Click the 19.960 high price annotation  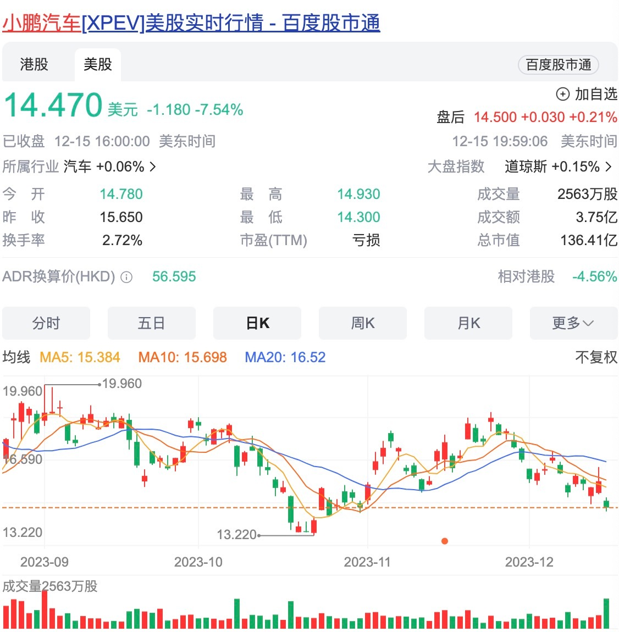pyautogui.click(x=122, y=383)
